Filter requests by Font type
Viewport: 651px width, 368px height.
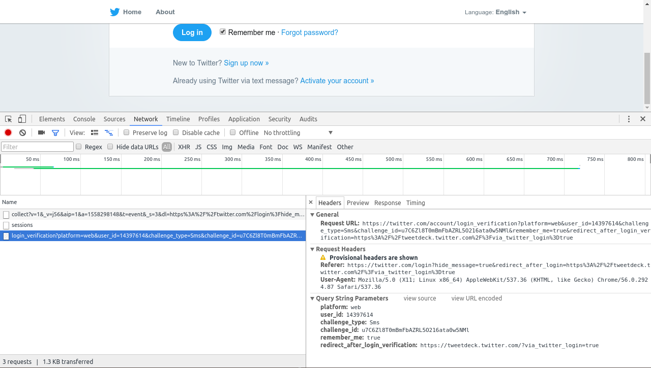(266, 147)
